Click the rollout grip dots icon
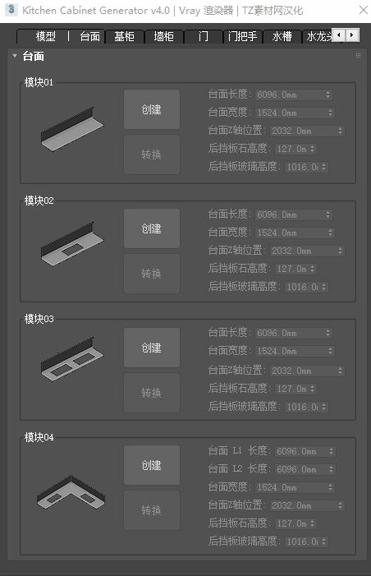The height and width of the screenshot is (576, 371). (x=358, y=56)
